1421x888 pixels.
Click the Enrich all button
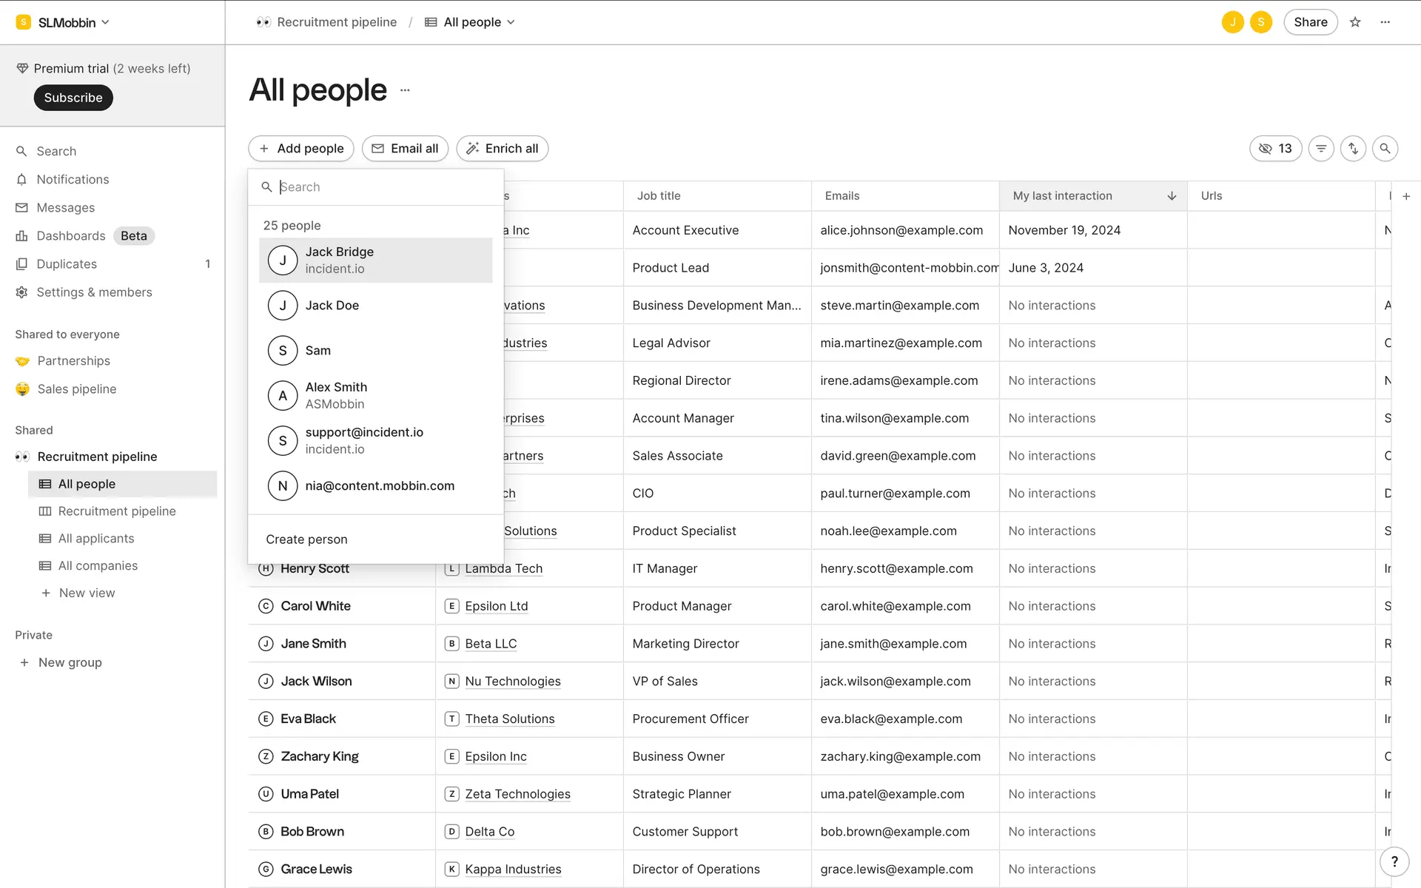tap(503, 149)
